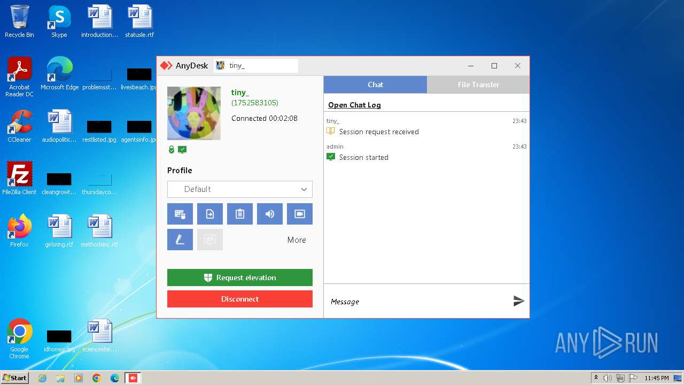The image size is (684, 385).
Task: Open Skype desktop shortcut
Action: click(x=59, y=22)
